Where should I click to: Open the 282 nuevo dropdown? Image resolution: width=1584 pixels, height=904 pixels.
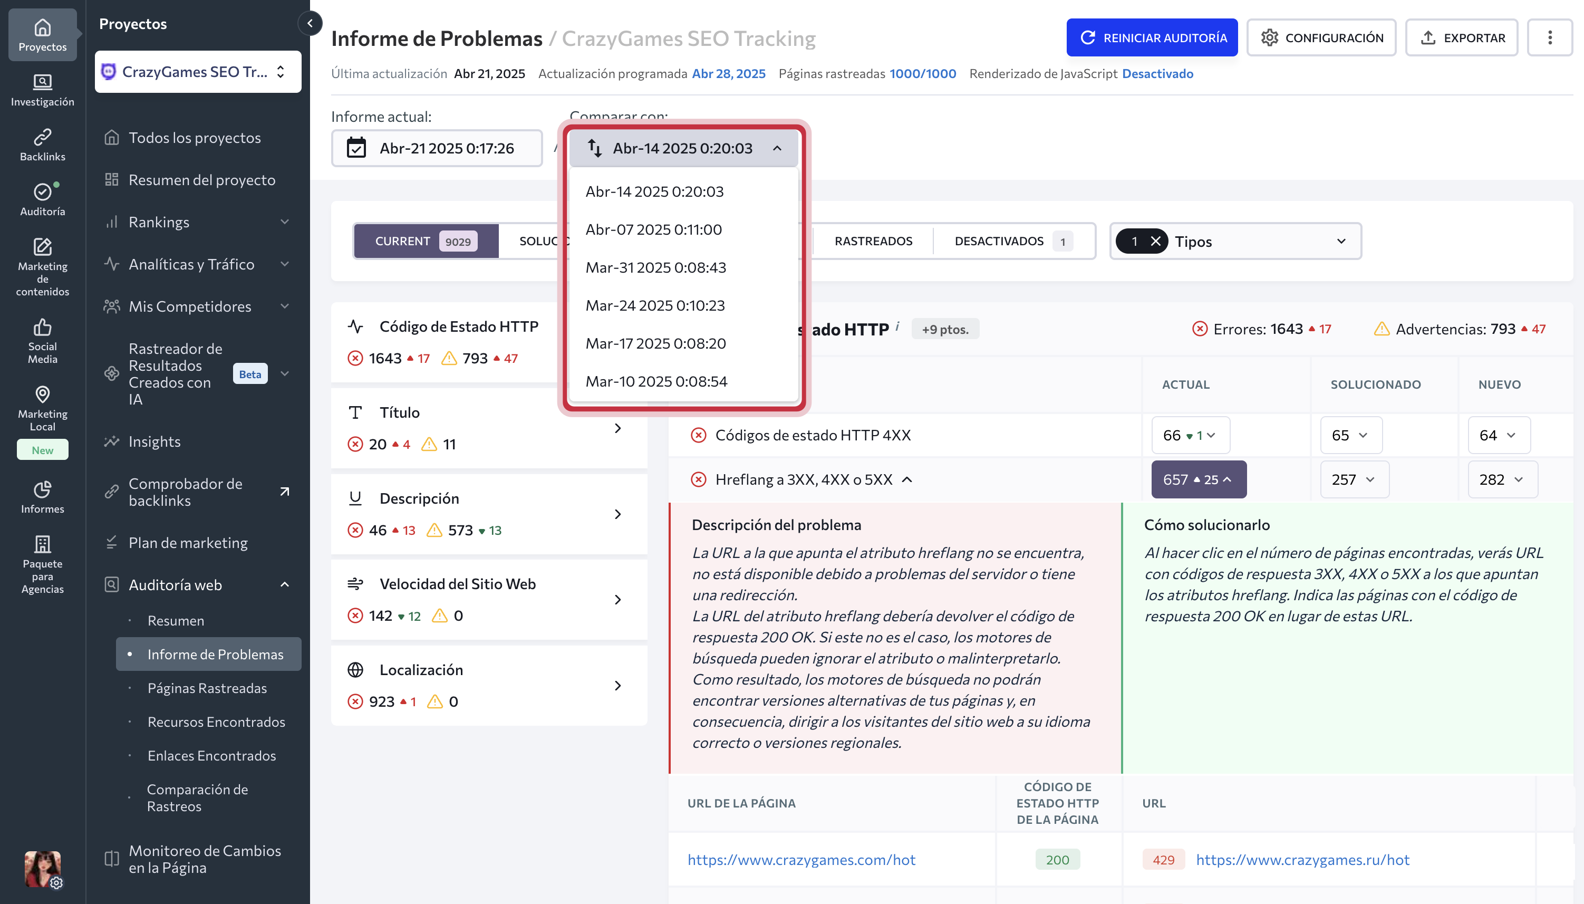(1503, 479)
